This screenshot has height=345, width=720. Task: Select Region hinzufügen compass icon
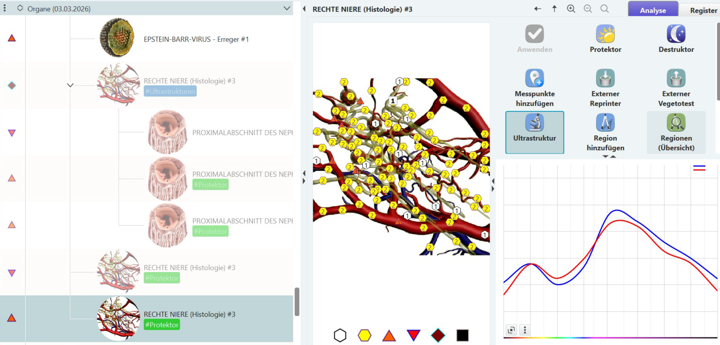tap(605, 123)
